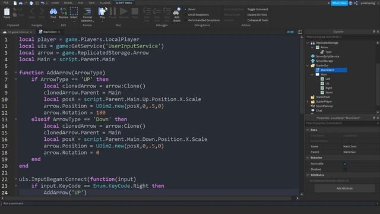Open the FILE menu

pos(6,2)
